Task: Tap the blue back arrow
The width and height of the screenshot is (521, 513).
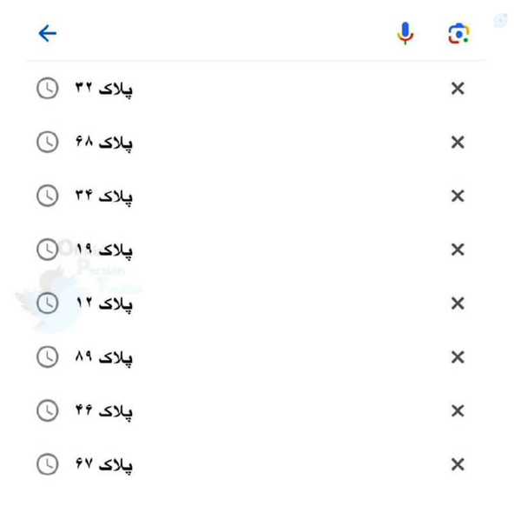Action: 48,34
